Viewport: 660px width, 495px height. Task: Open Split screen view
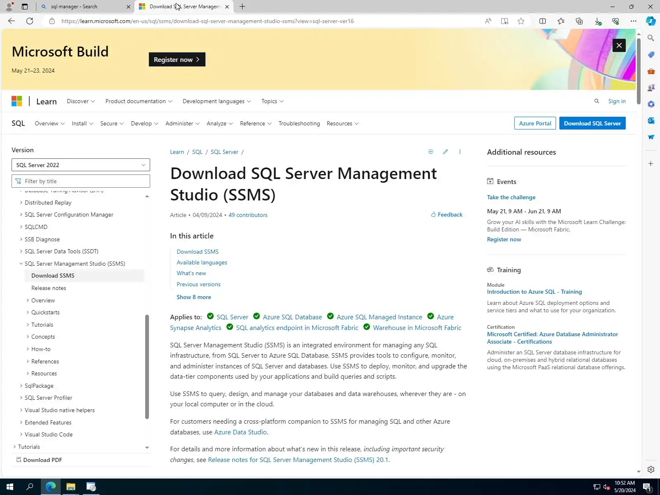[543, 21]
